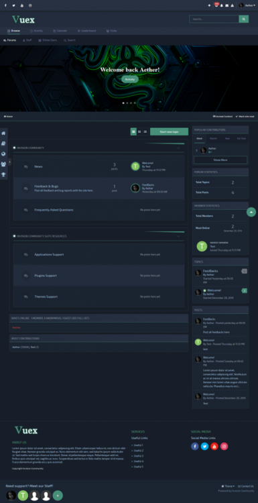This screenshot has width=258, height=503.
Task: Open the Leaderboard main navigation tab
Action: pos(87,31)
